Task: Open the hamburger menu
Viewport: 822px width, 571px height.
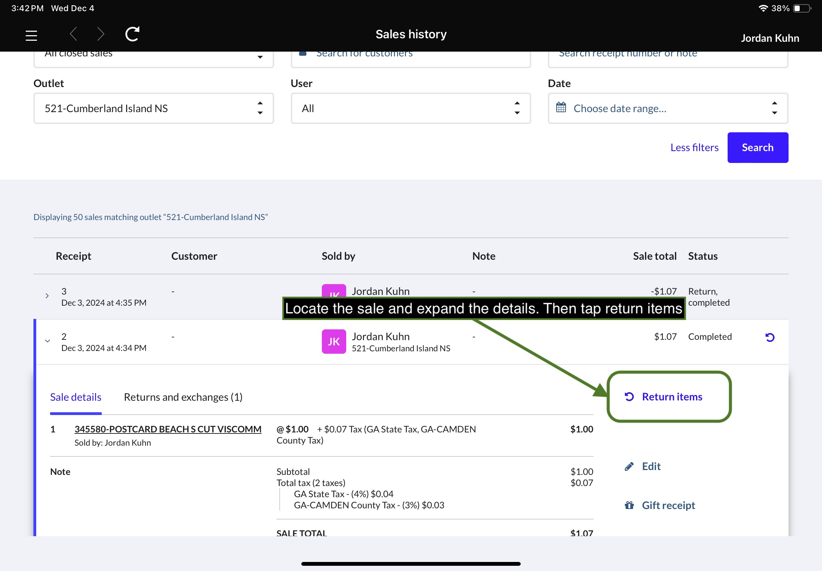Action: pyautogui.click(x=31, y=36)
